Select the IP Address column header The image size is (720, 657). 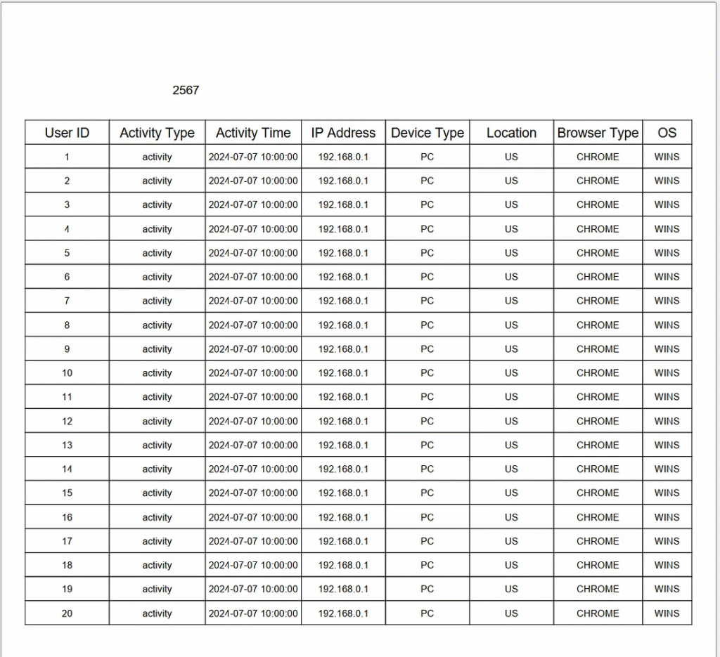(x=343, y=133)
